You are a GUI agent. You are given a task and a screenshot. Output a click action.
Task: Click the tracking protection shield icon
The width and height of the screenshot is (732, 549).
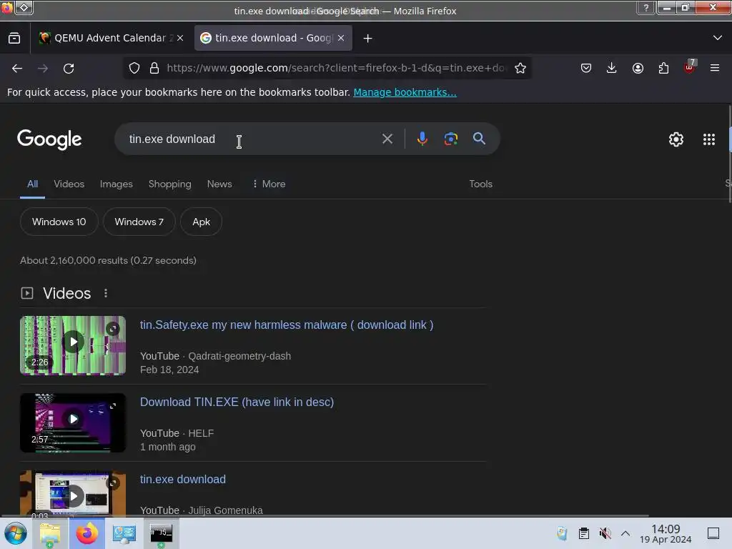pyautogui.click(x=134, y=68)
